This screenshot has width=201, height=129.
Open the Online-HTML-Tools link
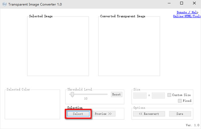pos(187,16)
